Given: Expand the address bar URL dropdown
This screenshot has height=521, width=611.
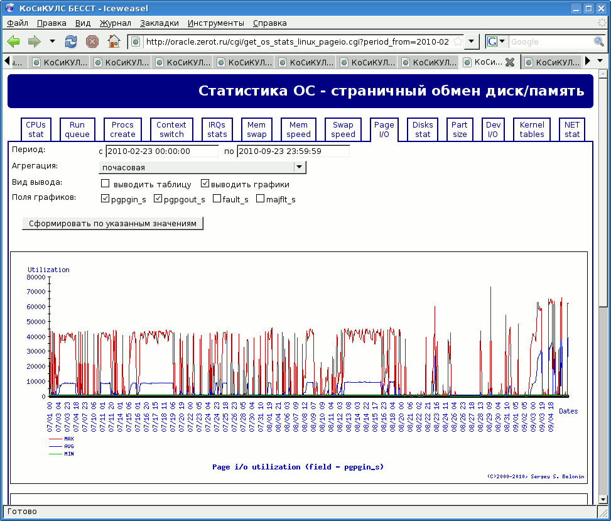Looking at the screenshot, I should (472, 41).
